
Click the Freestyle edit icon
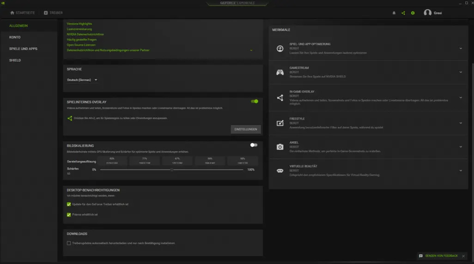(280, 123)
